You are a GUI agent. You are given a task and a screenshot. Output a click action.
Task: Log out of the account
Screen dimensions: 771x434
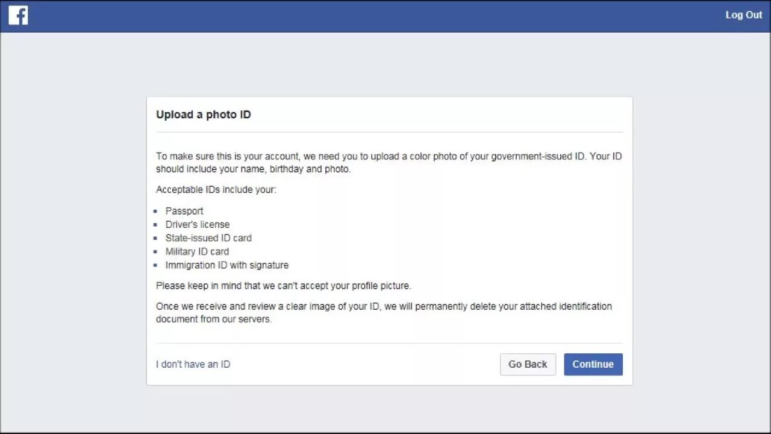click(x=743, y=15)
